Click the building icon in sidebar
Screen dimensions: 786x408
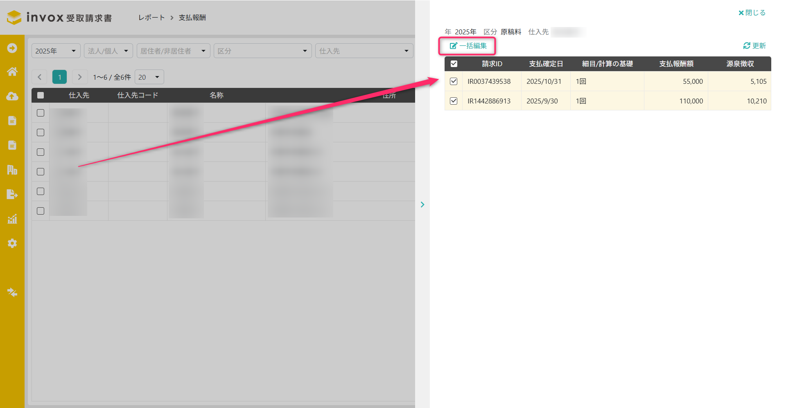click(x=12, y=170)
